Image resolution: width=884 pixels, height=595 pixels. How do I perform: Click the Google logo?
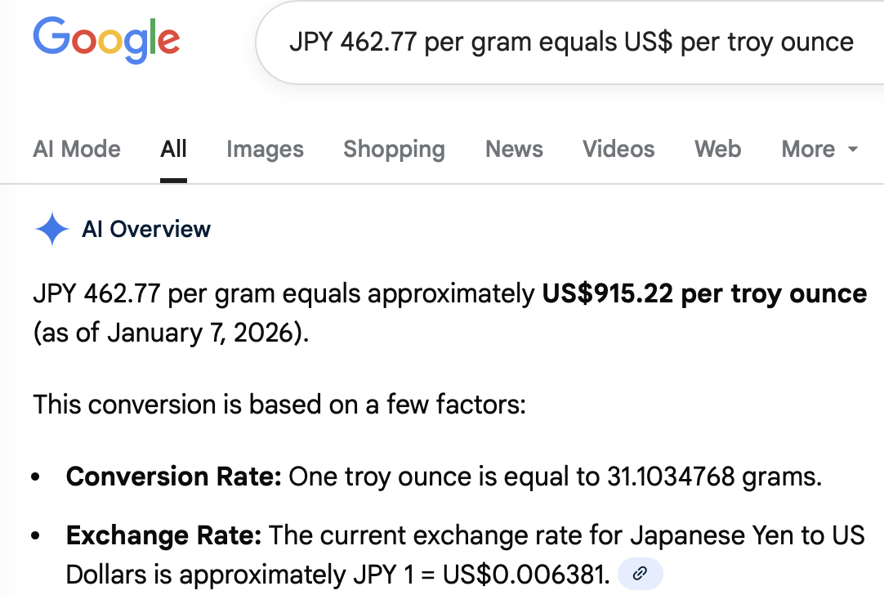[106, 41]
